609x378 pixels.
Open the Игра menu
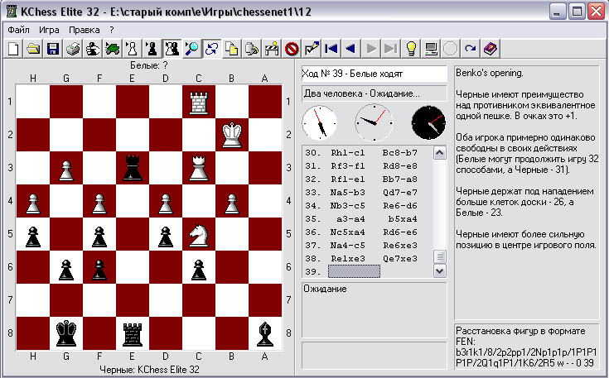[x=49, y=30]
